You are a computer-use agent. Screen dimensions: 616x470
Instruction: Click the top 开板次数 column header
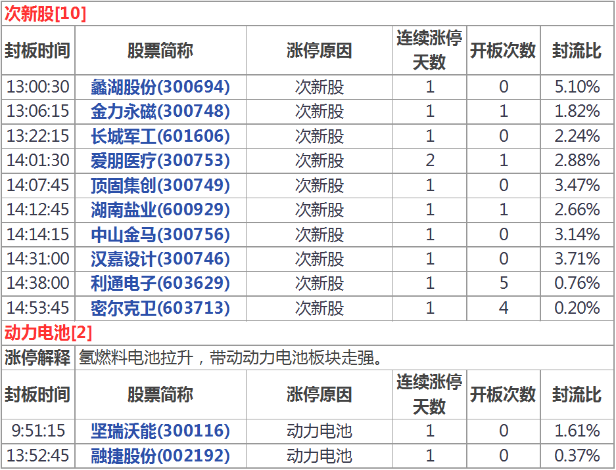pos(503,51)
